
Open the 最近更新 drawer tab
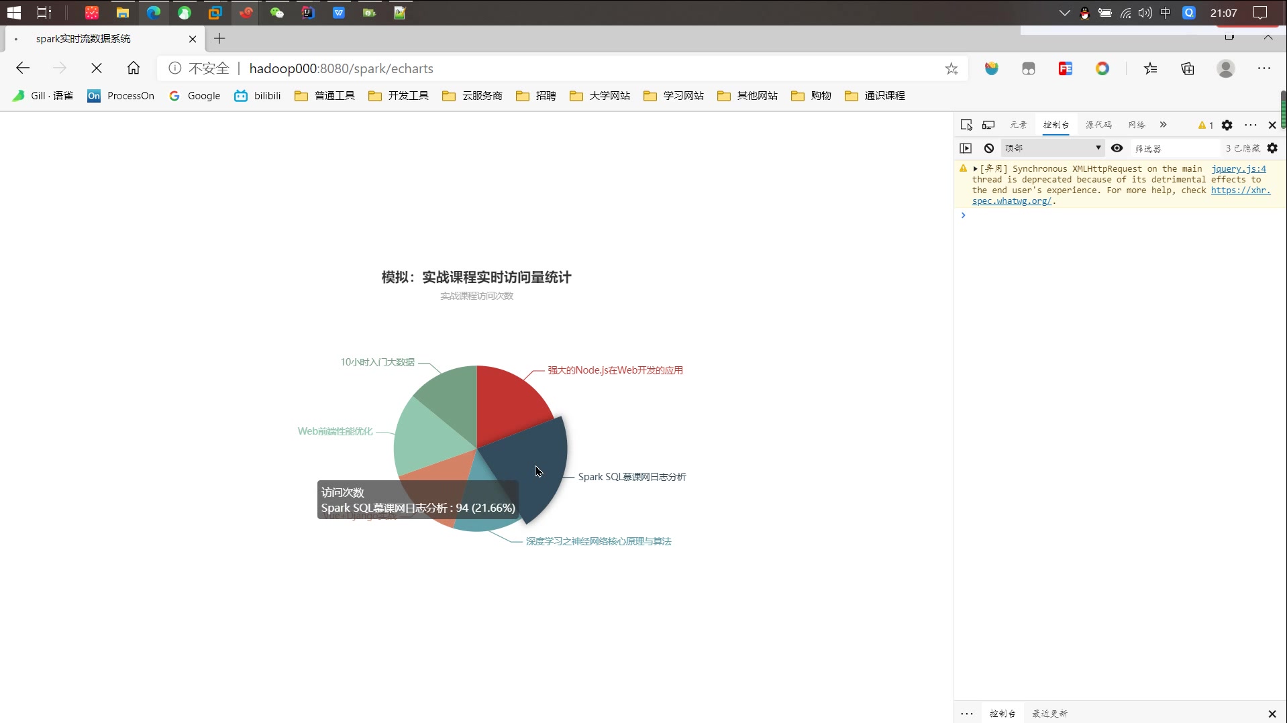click(x=1050, y=713)
